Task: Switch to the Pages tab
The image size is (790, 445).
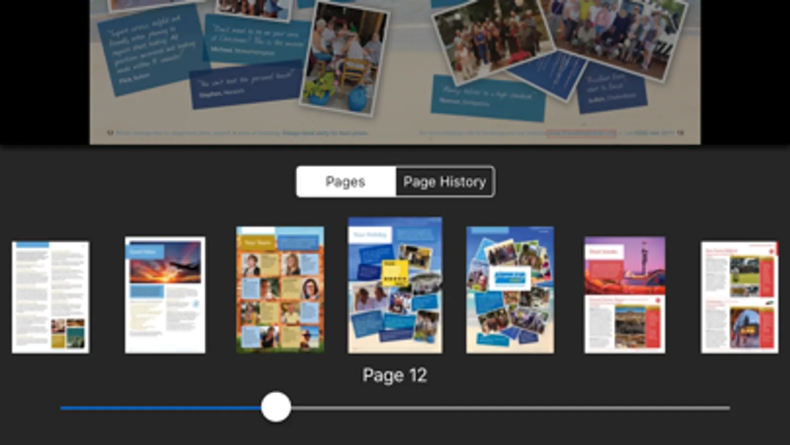Action: [346, 181]
